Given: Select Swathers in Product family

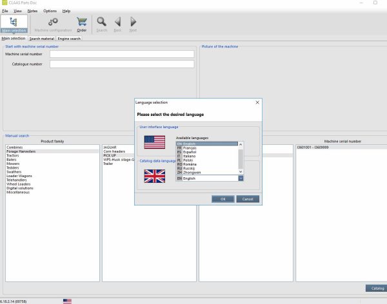Looking at the screenshot, I should 52,172.
